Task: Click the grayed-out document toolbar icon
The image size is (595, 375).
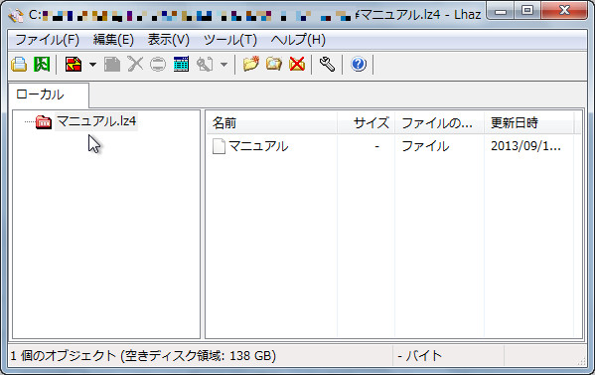Action: (112, 65)
